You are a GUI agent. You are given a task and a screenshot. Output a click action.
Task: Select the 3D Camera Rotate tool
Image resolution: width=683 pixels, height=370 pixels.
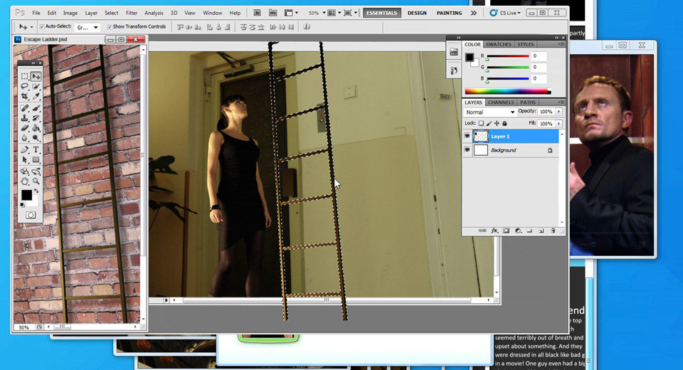36,171
